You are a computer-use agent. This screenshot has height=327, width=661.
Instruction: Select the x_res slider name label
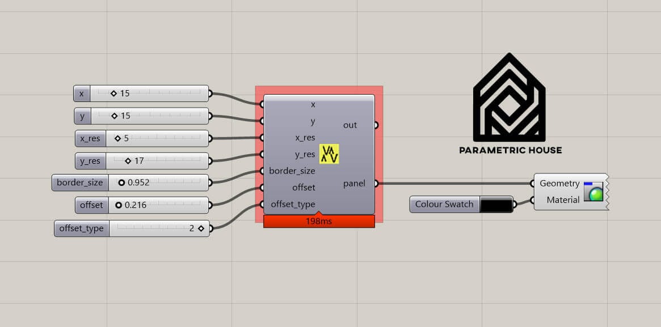pos(90,138)
